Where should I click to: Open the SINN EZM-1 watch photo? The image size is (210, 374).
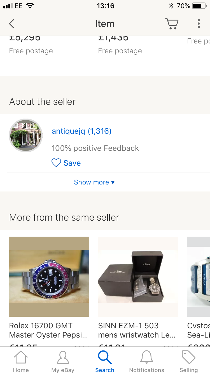(x=138, y=277)
